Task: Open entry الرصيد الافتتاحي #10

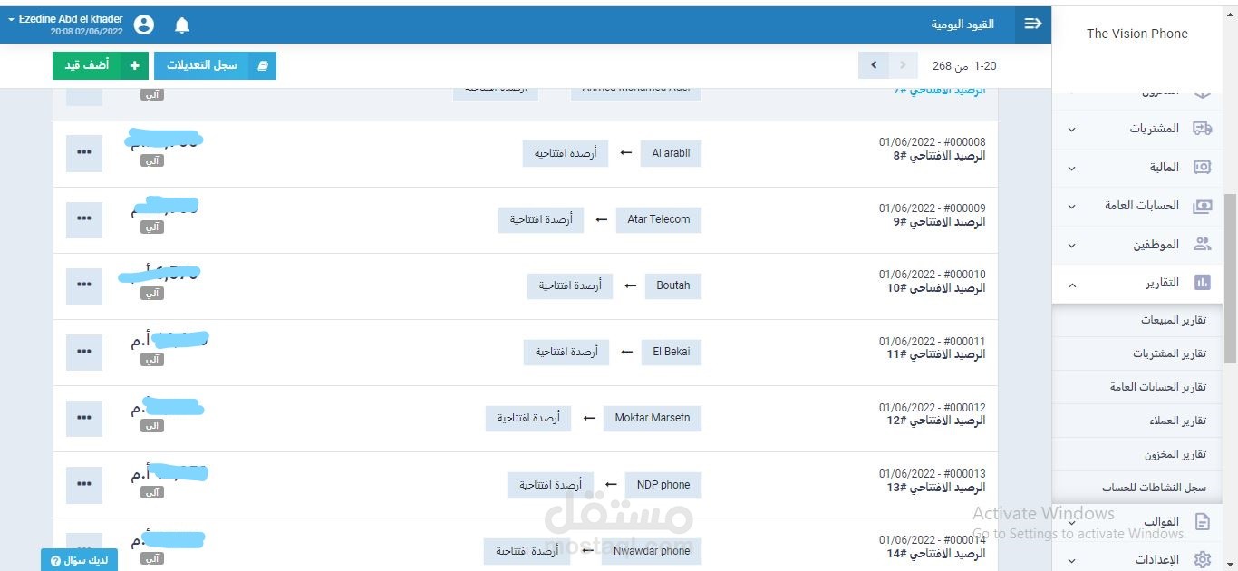Action: [935, 288]
